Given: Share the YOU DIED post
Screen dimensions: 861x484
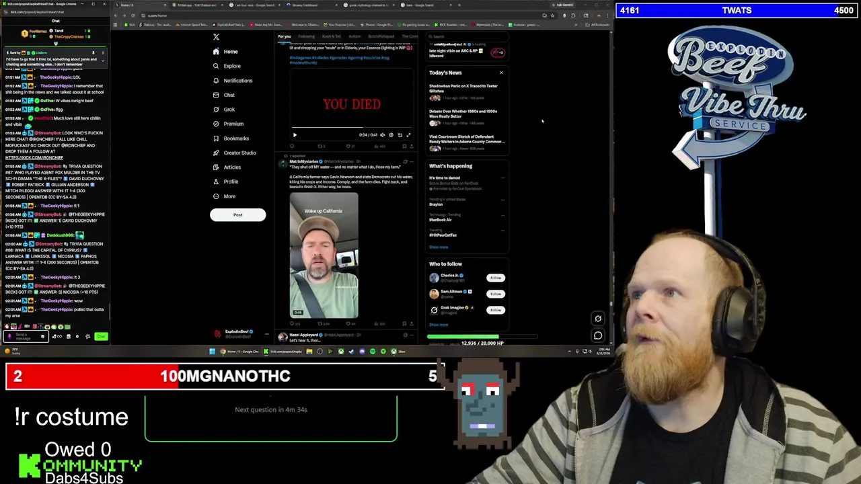Looking at the screenshot, I should 412,146.
